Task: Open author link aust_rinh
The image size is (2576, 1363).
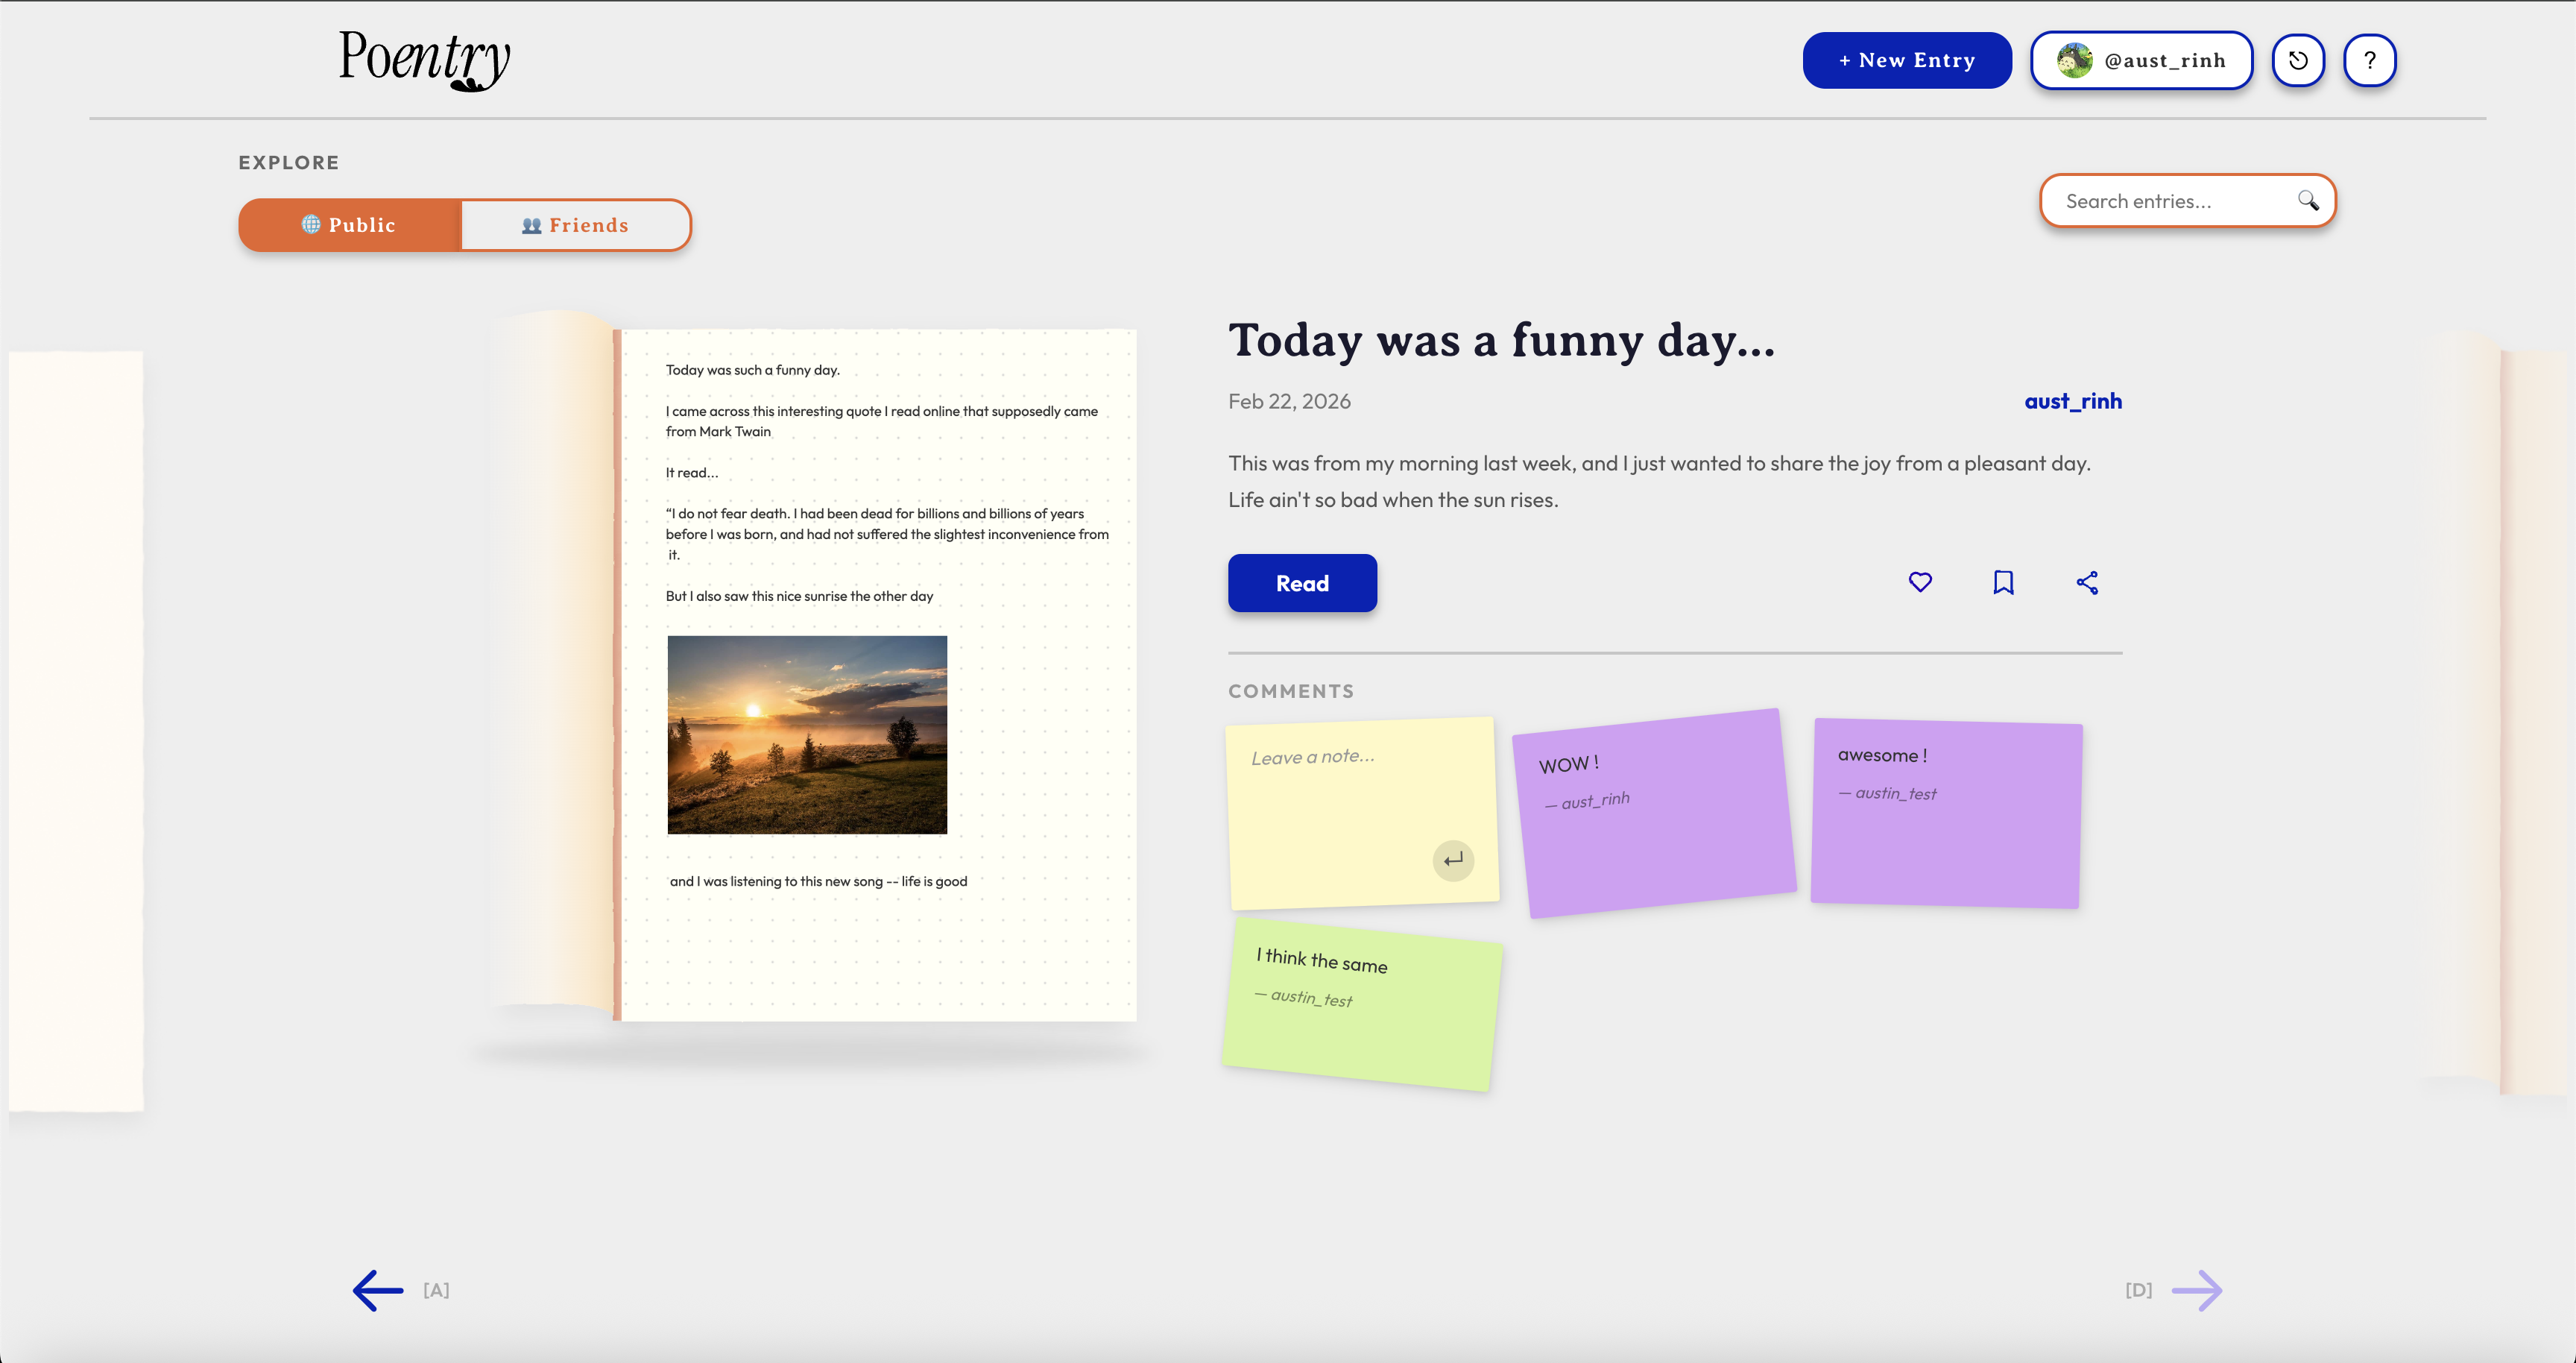Action: [2072, 401]
